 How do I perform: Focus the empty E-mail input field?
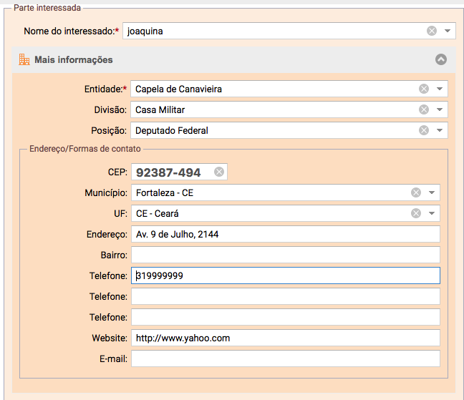point(286,358)
